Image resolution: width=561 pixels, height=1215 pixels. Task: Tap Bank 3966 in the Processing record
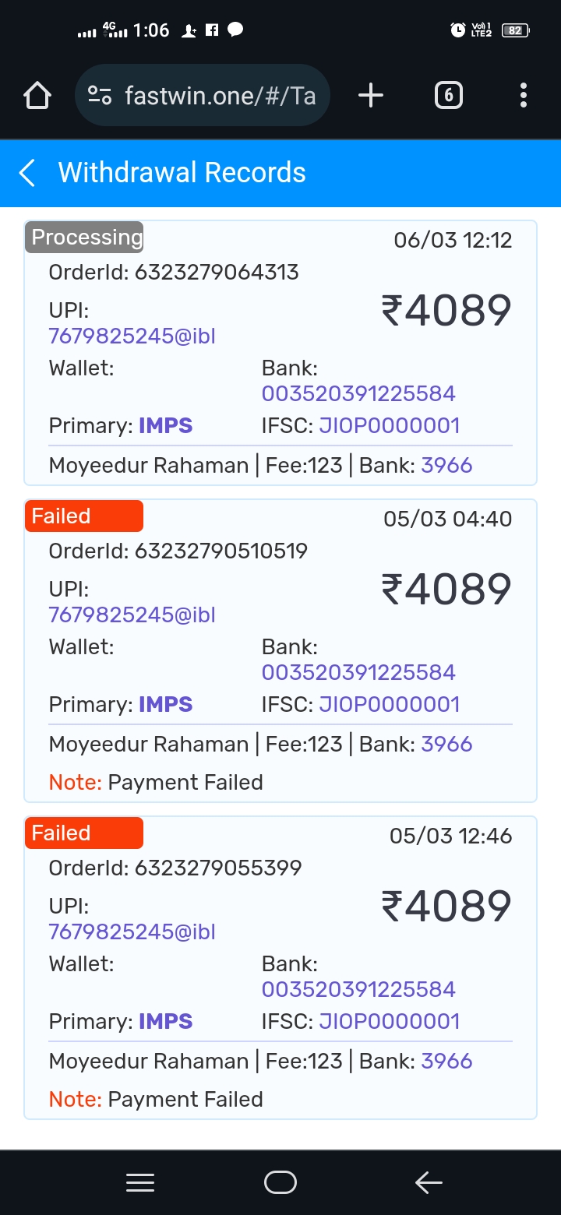pos(446,466)
